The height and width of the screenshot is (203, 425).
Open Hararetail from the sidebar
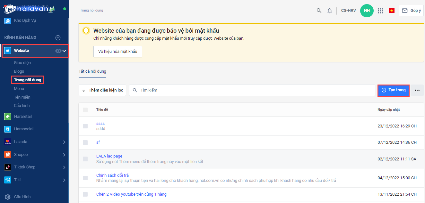[x=22, y=117]
